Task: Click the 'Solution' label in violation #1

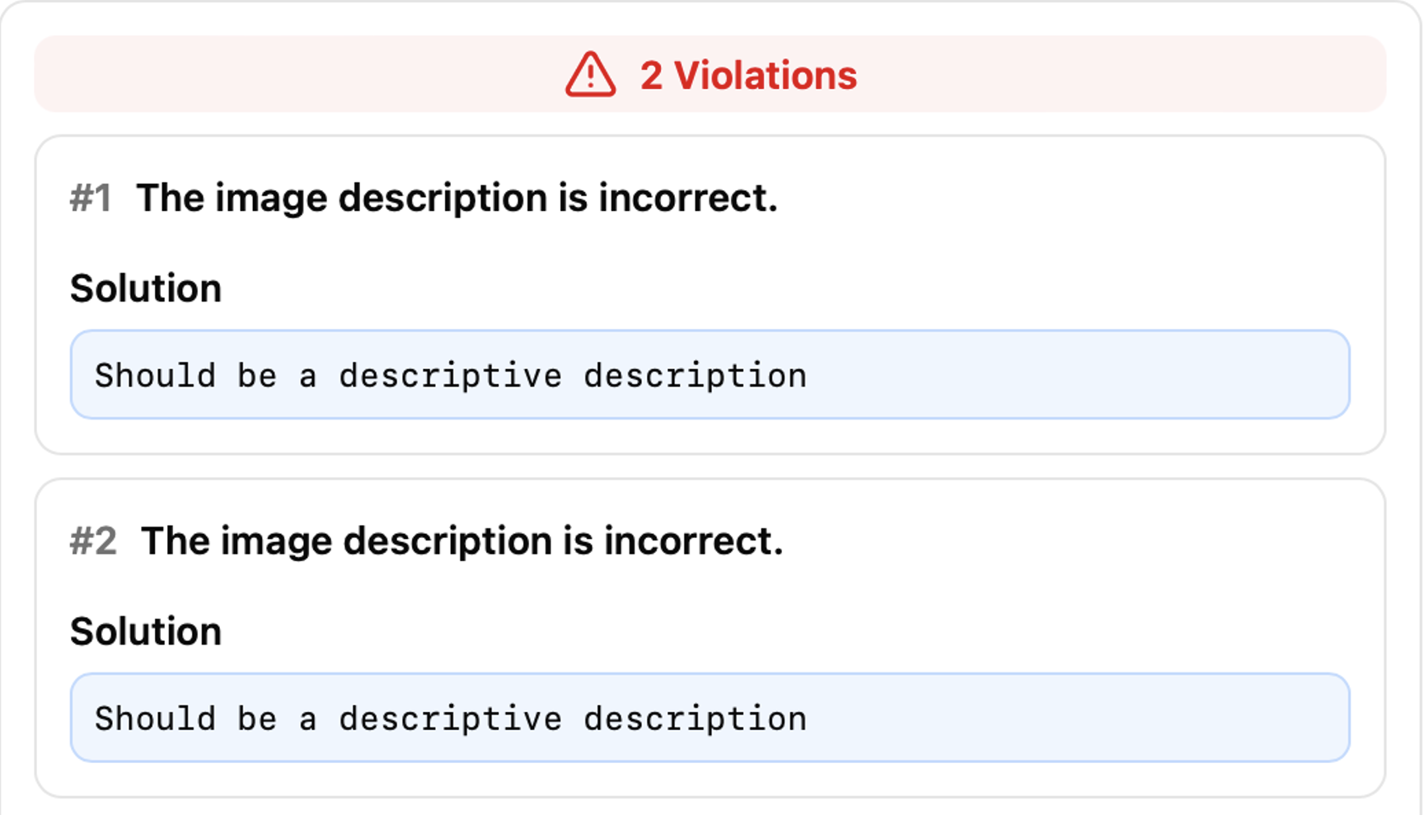Action: pos(147,288)
